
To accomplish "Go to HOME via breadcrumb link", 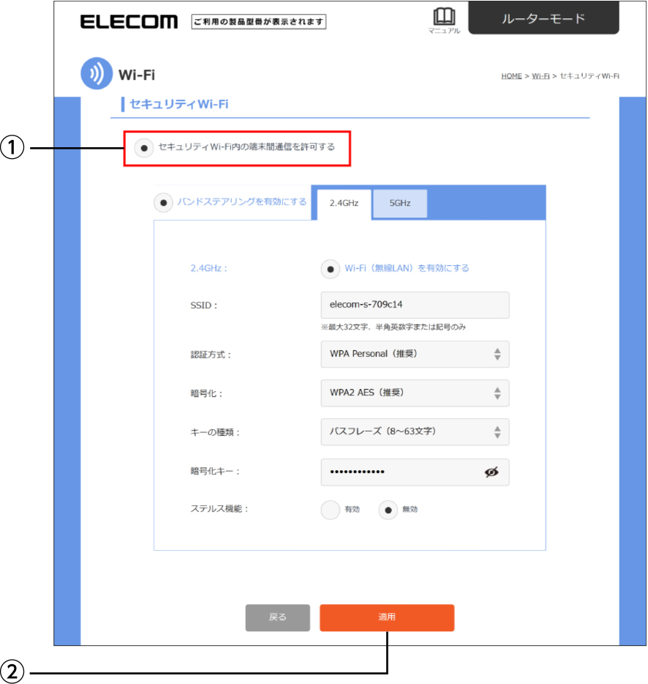I will pyautogui.click(x=511, y=76).
